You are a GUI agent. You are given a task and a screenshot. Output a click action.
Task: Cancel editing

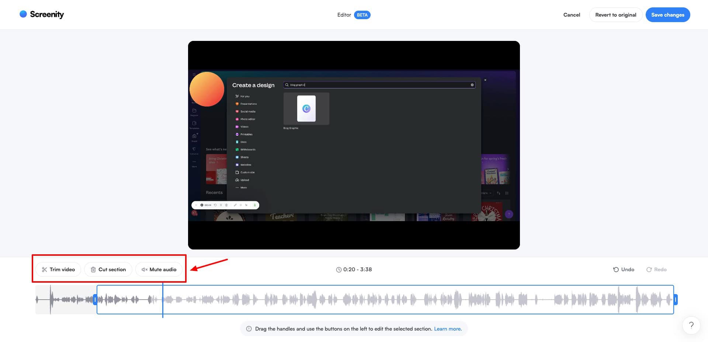pos(572,15)
